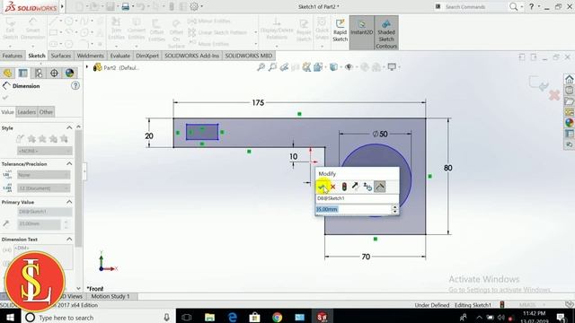Open the Tolerance type None dropdown

[x=44, y=175]
